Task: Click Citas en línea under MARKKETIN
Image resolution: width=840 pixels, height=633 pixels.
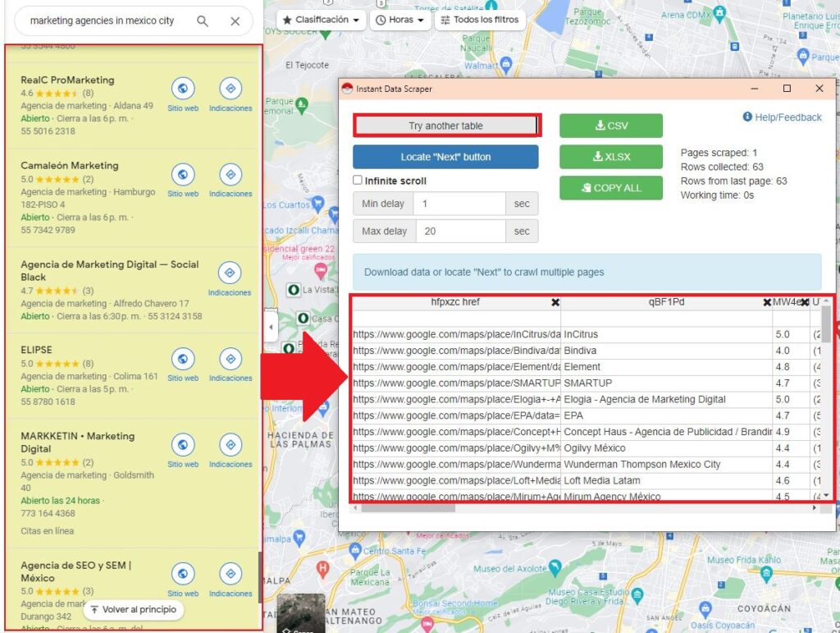Action: pos(47,531)
